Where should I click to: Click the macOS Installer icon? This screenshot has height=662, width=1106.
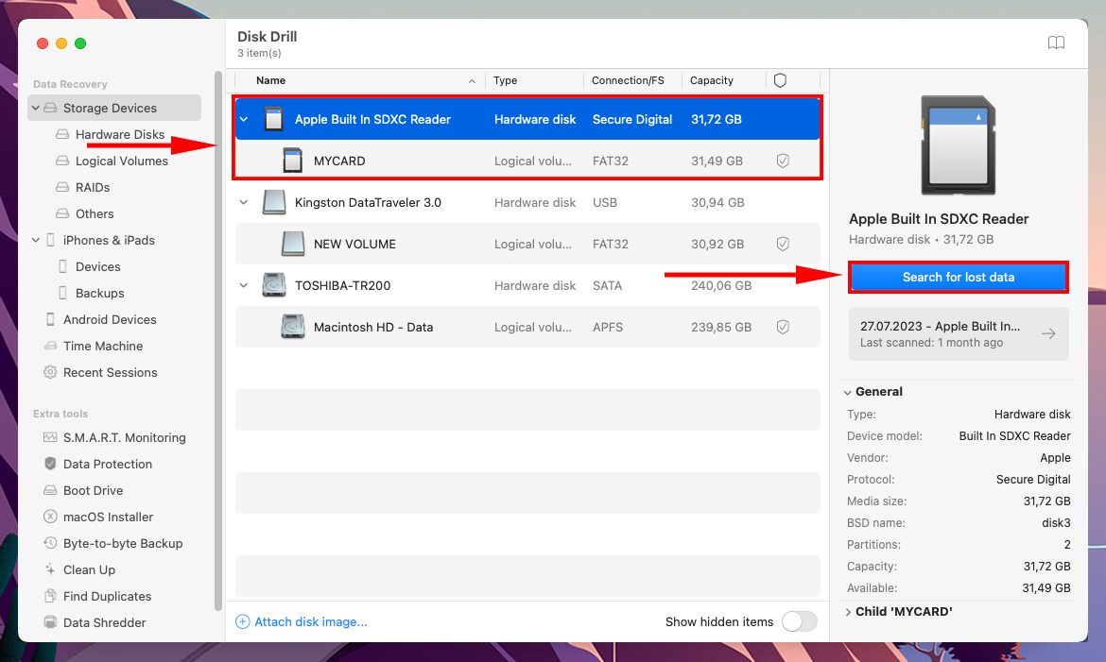[50, 517]
